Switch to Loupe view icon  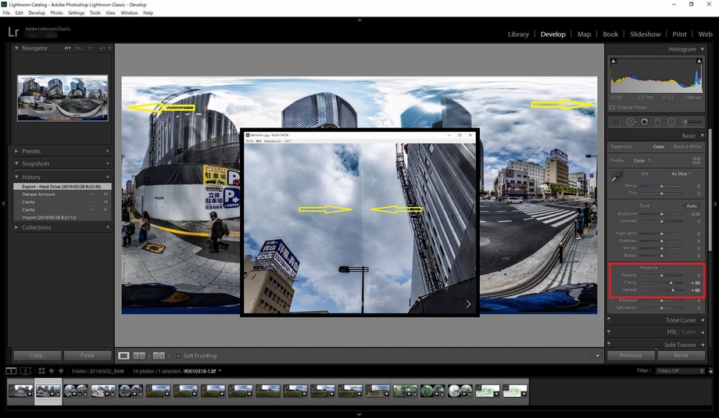123,355
